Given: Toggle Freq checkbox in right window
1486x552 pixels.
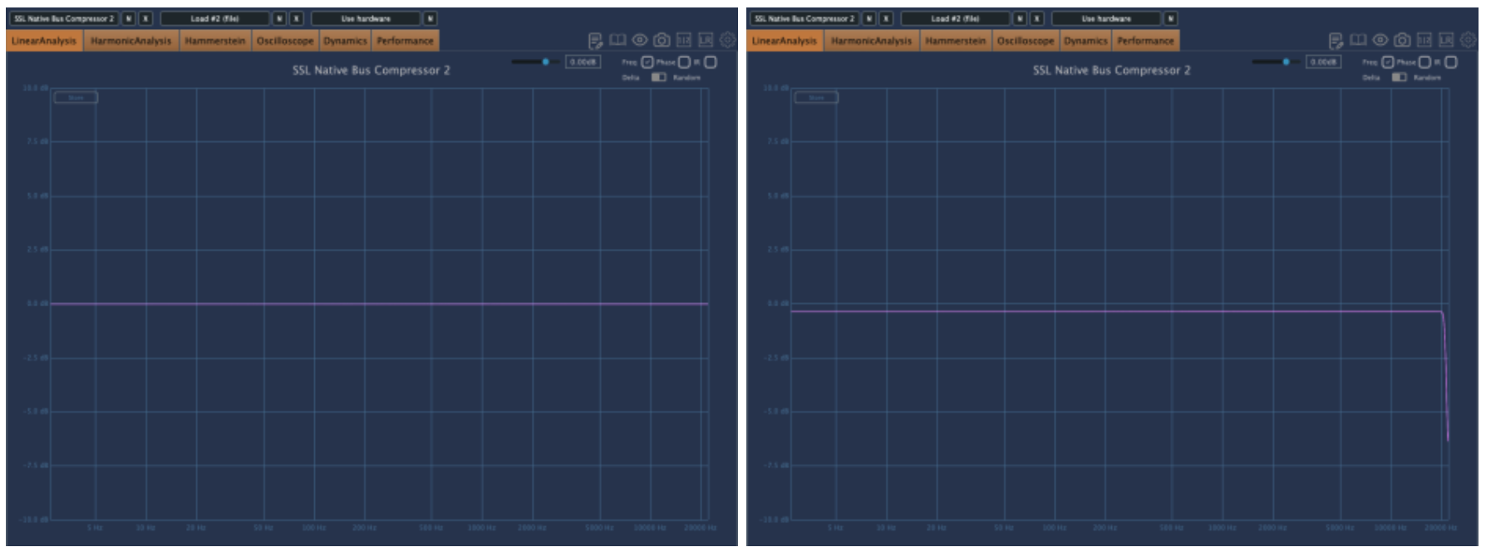Looking at the screenshot, I should tap(1388, 62).
